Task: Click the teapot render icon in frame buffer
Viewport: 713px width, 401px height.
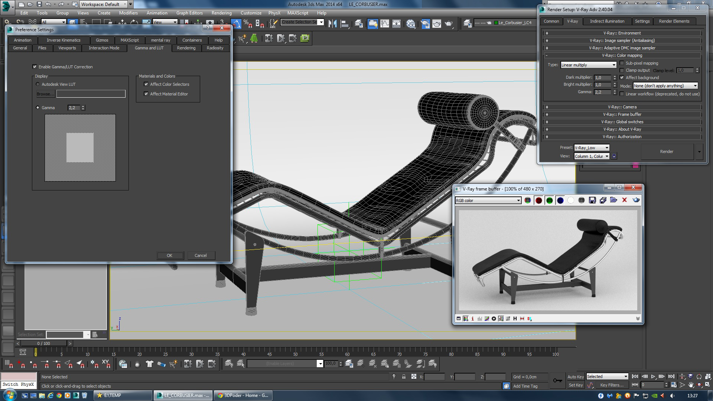Action: click(636, 200)
